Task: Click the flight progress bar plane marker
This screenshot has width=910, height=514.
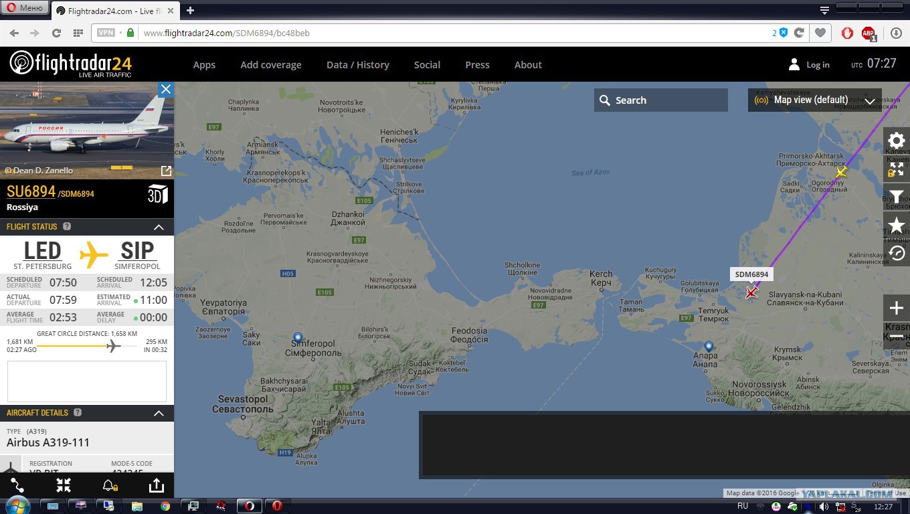Action: click(x=114, y=345)
